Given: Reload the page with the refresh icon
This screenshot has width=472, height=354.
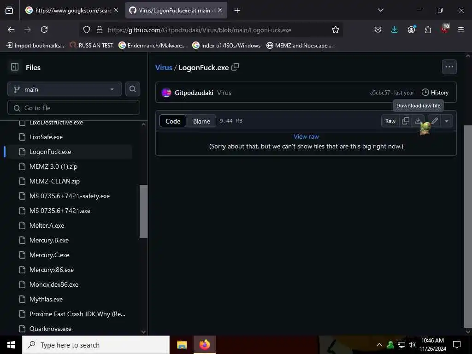Looking at the screenshot, I should (44, 29).
